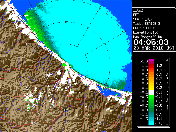176x132 pixels.
Task: Select the "Task: SEAICE_B" line
Action: click(x=147, y=24)
